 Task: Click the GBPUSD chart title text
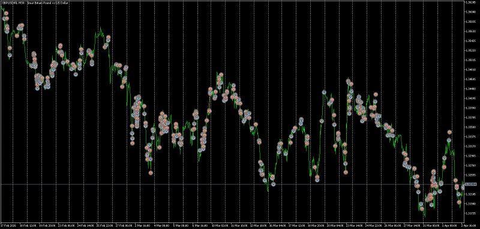coord(35,3)
